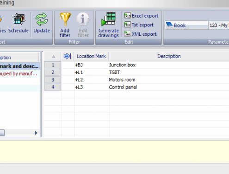Export report to XML
The image size is (229, 174).
[x=140, y=34]
